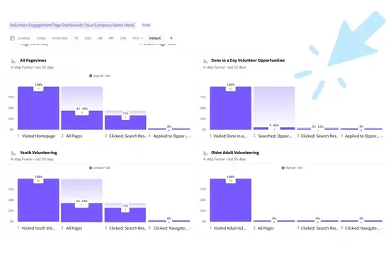Choose the Today date range
This screenshot has height=255, width=391.
pyautogui.click(x=41, y=38)
